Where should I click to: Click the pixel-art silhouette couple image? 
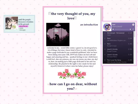(58, 34)
